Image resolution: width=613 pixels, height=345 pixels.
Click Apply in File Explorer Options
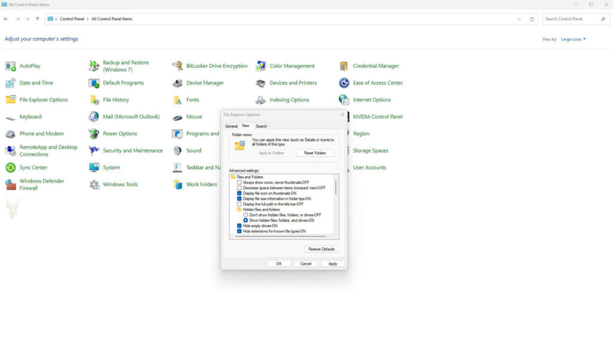[x=333, y=264]
